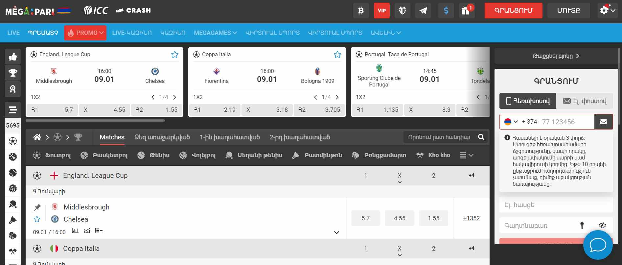Collapse the right block panel
622x265 pixels.
[x=556, y=56]
